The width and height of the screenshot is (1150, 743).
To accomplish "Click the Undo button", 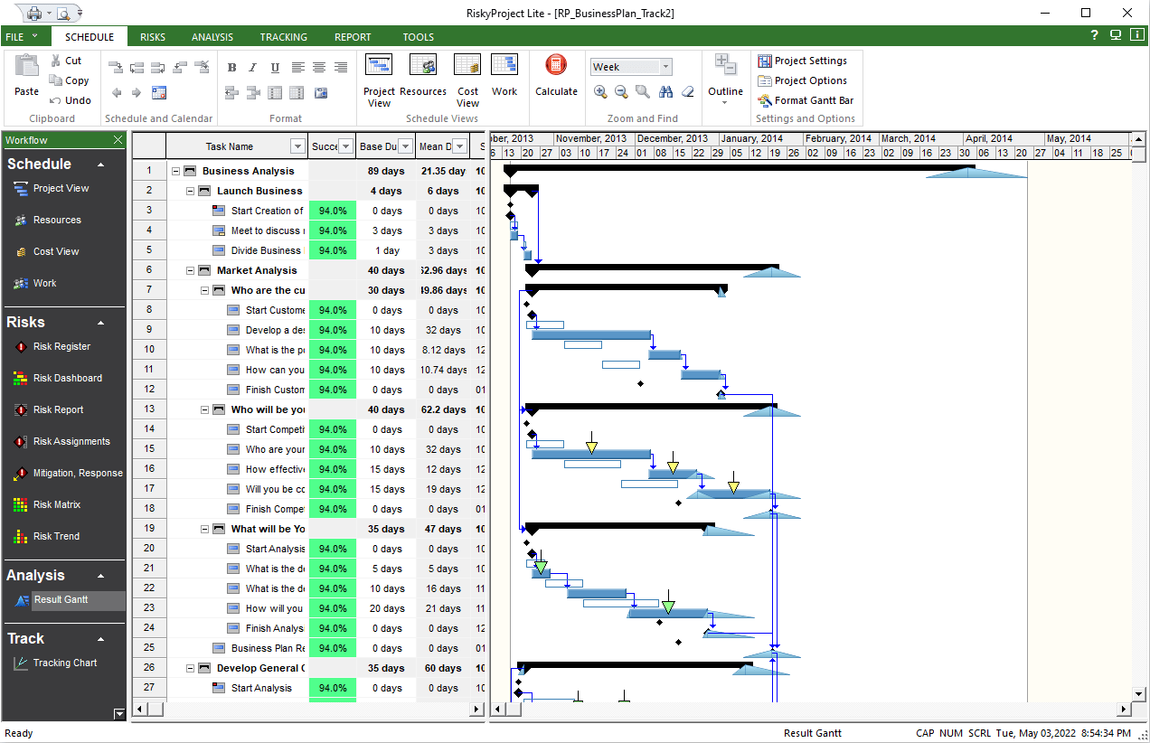I will point(70,100).
